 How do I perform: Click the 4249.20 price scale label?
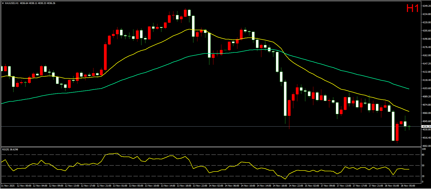[x=426, y=6]
